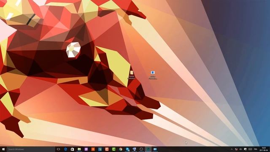Open Task View from the taskbar
The height and width of the screenshot is (152, 270).
pyautogui.click(x=58, y=149)
